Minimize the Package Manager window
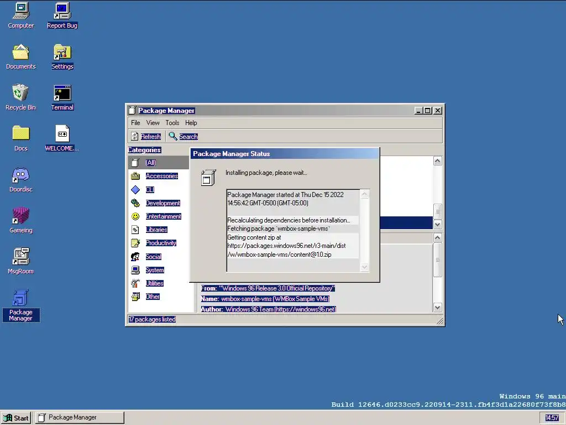 pos(418,111)
